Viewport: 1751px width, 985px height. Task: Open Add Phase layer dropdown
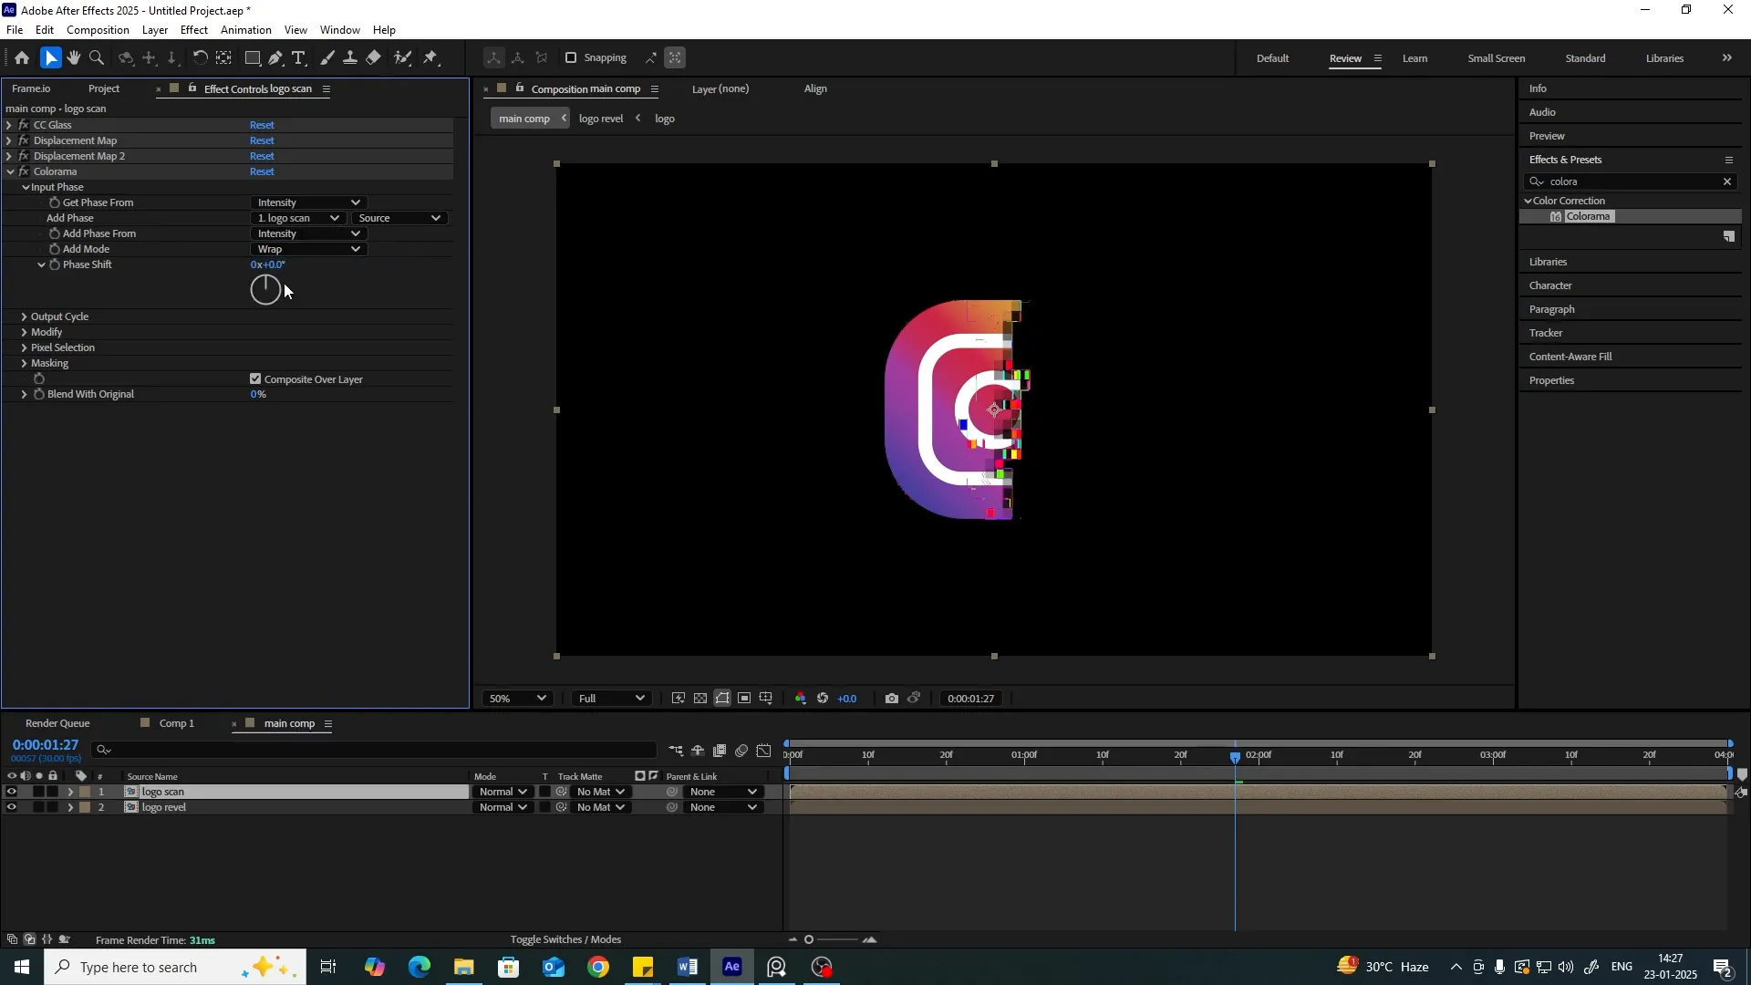298,218
